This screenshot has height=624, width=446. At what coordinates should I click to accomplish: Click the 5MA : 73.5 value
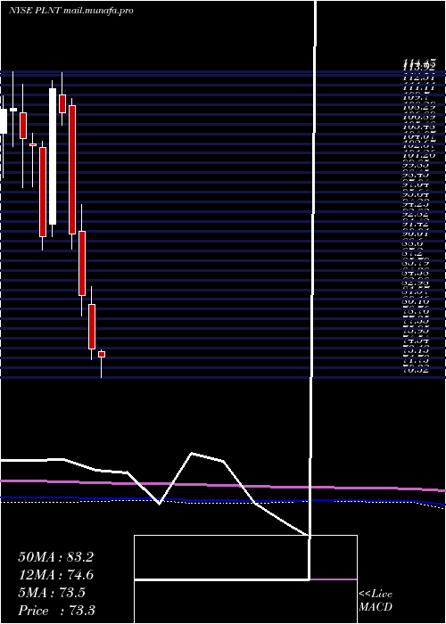[x=52, y=593]
